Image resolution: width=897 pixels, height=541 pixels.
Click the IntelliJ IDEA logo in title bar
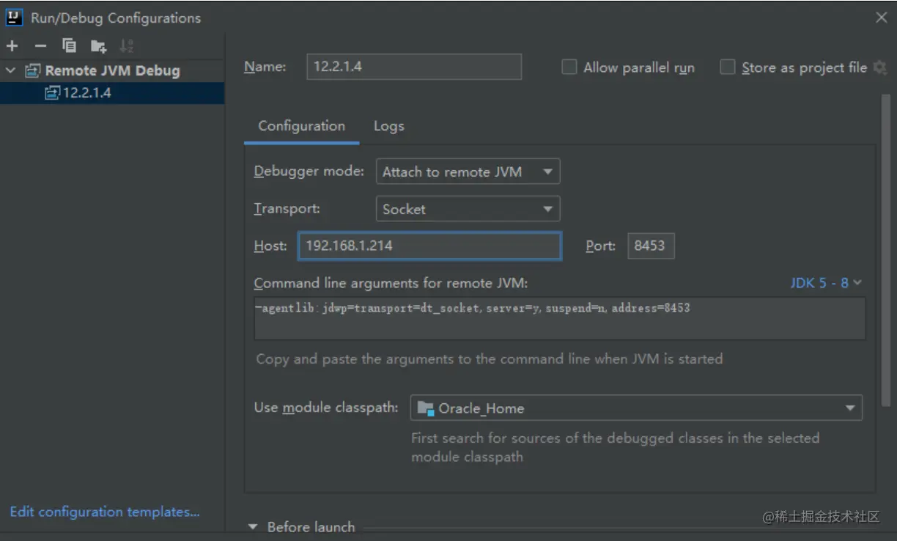pos(14,18)
